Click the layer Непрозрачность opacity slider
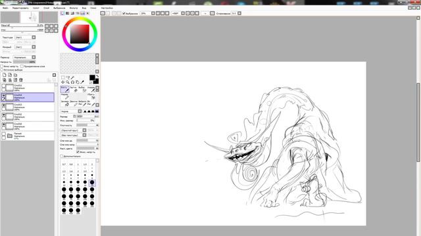 point(24,62)
